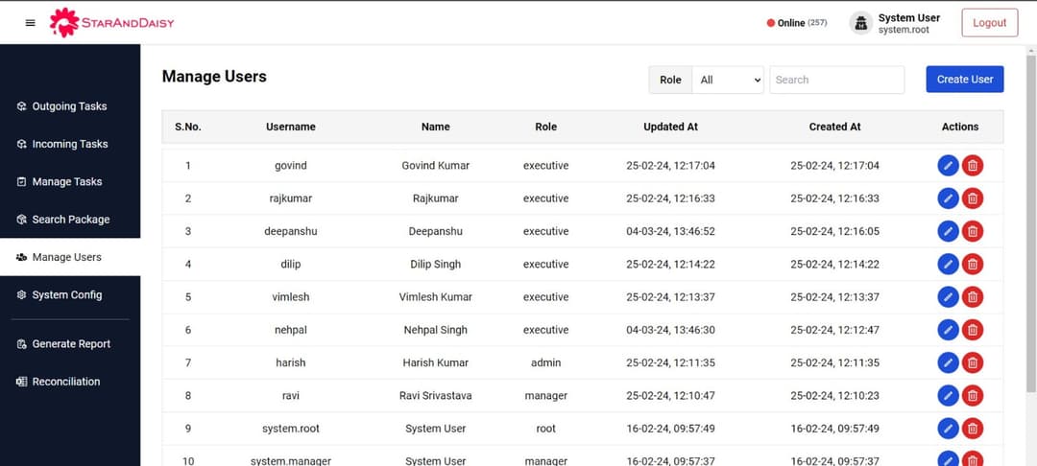Click Updated At 04-03-24, 13:46:30
This screenshot has width=1037, height=466.
[670, 330]
